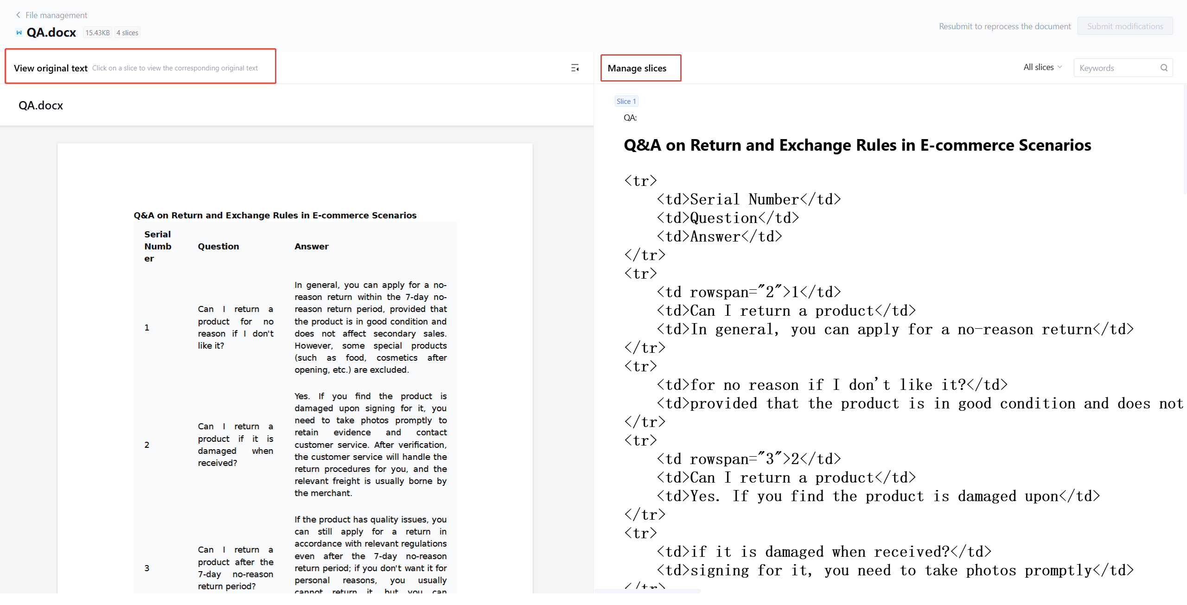Click the 15.43KB file size badge

97,32
